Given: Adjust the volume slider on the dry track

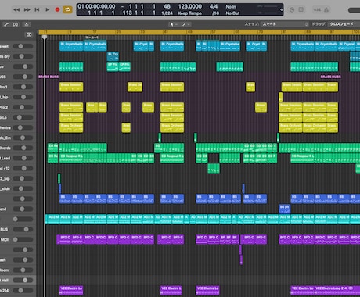Looking at the screenshot, I should pyautogui.click(x=23, y=56).
